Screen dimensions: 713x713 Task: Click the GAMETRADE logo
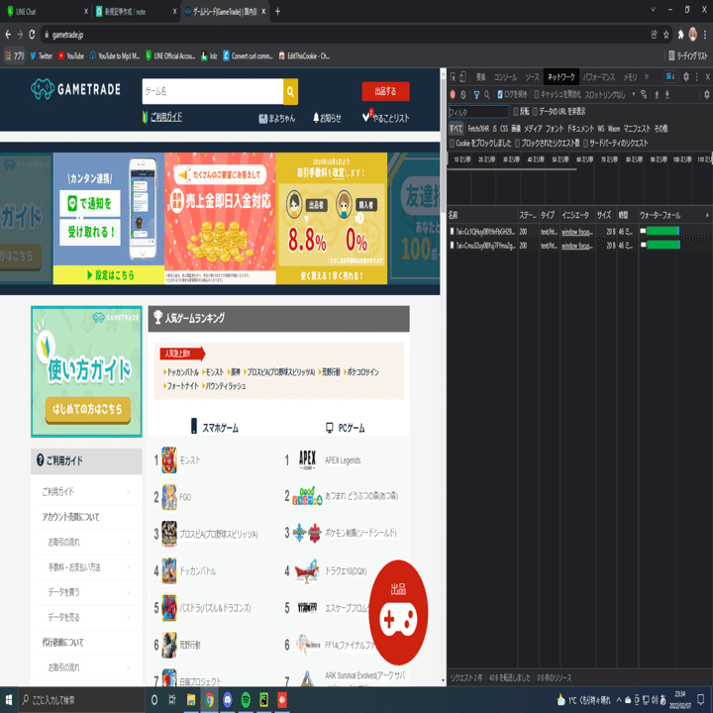tap(75, 89)
